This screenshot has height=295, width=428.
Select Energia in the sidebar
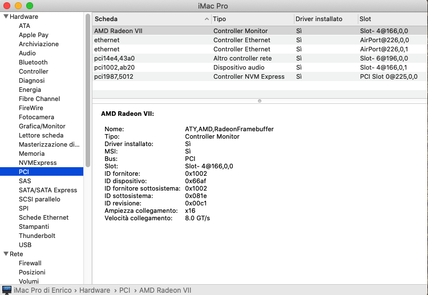30,90
